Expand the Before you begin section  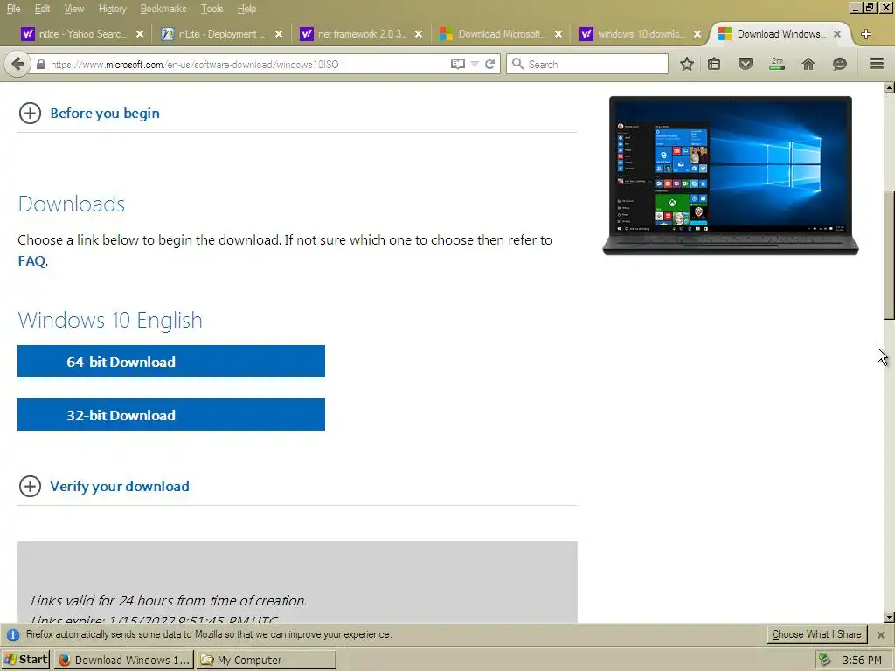click(x=89, y=113)
